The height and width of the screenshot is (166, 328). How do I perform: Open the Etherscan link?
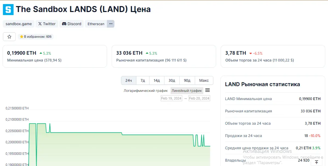click(96, 24)
